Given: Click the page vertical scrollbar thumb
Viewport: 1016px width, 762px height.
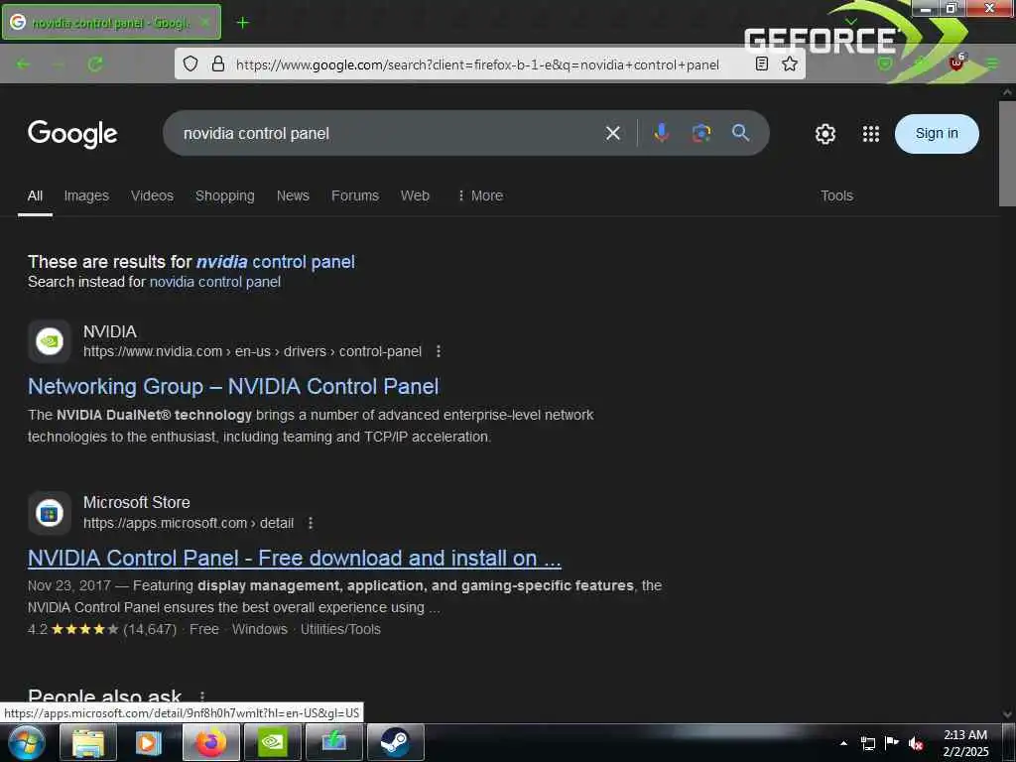Looking at the screenshot, I should (1007, 152).
